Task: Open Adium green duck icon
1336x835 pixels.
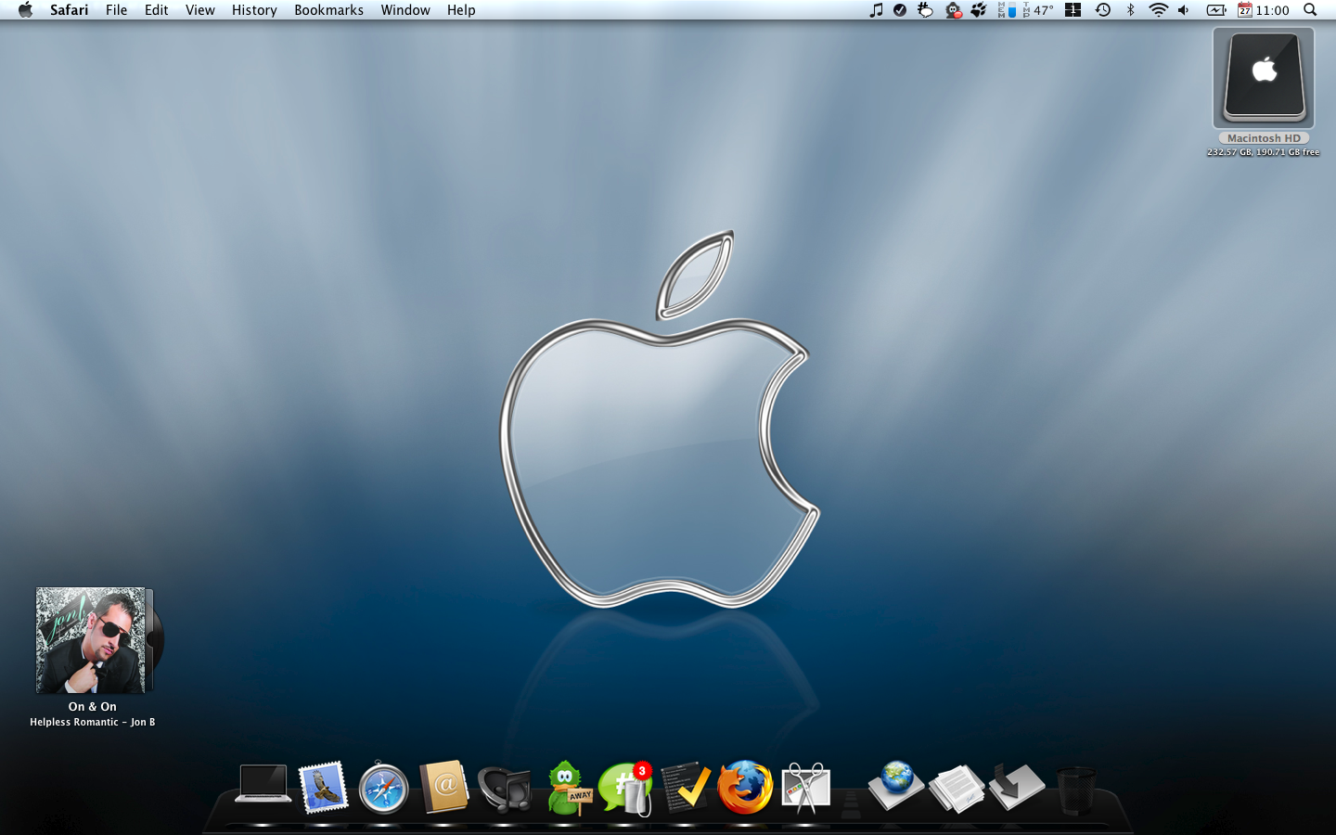Action: [565, 788]
